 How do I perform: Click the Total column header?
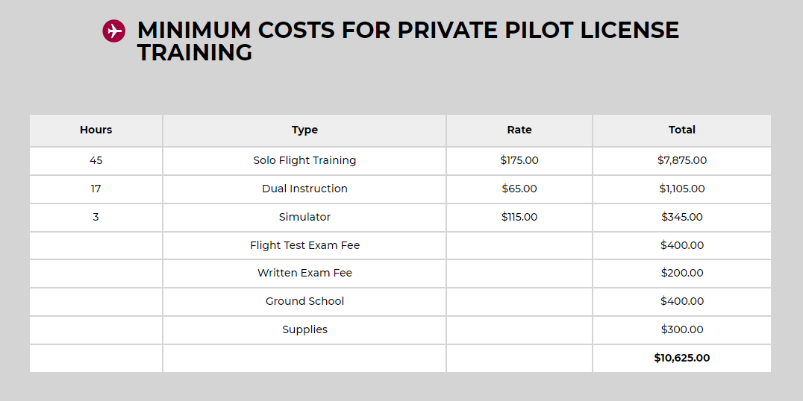coord(681,130)
